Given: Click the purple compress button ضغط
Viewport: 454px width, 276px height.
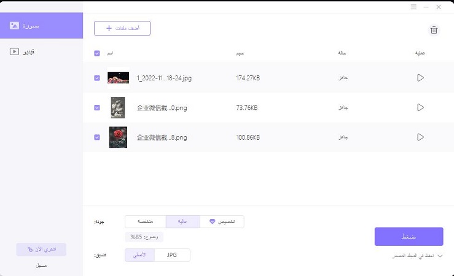Looking at the screenshot, I should 409,236.
